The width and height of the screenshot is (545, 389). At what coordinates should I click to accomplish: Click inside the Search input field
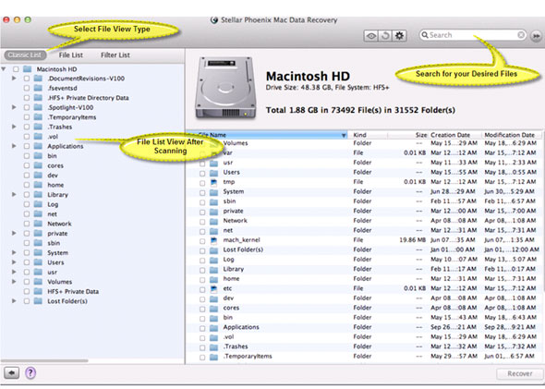coord(473,35)
